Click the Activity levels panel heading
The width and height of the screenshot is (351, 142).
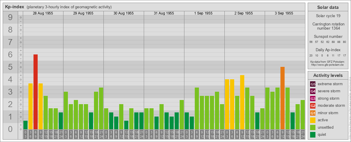click(328, 75)
